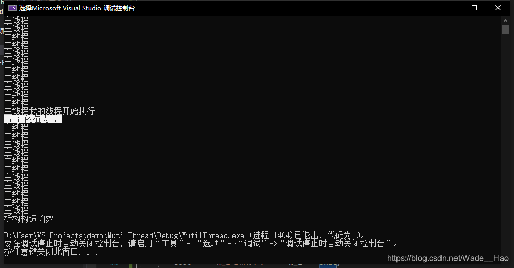Click the scrollbar down arrow
This screenshot has width=514, height=268.
point(505,259)
